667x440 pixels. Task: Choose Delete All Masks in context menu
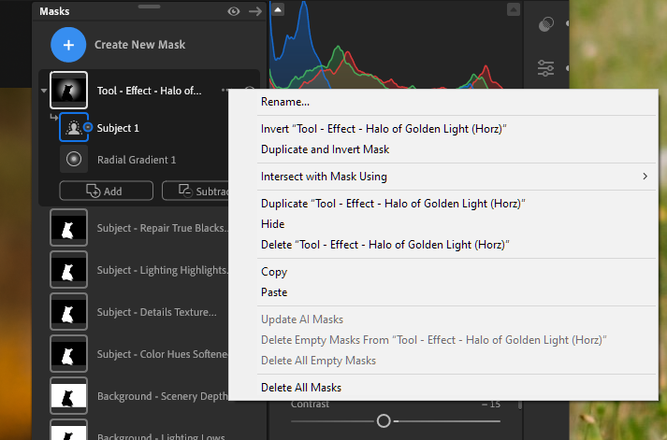[x=300, y=388]
